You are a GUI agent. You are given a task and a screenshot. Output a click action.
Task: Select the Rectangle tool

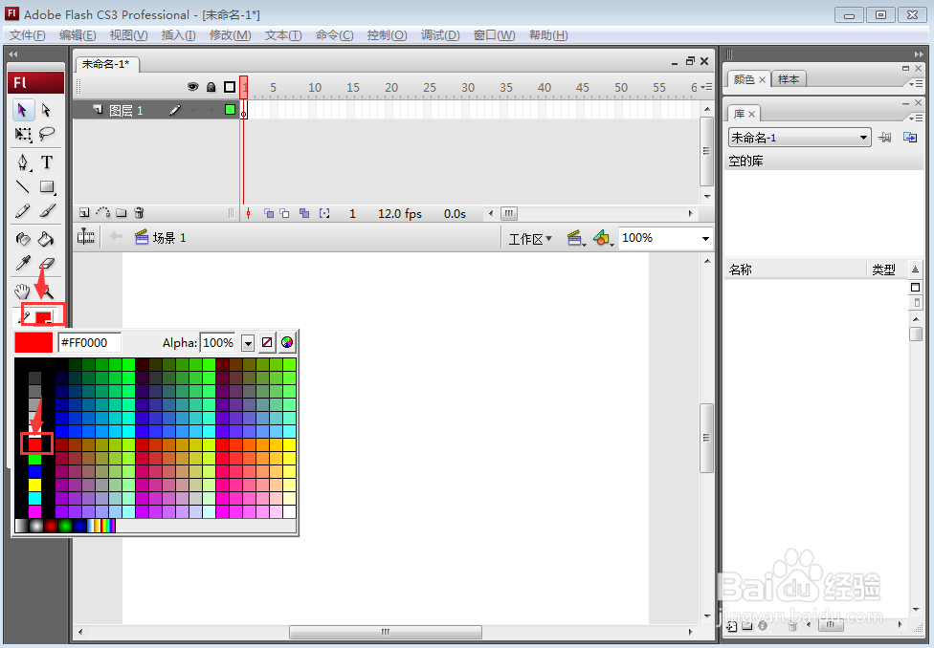coord(47,186)
